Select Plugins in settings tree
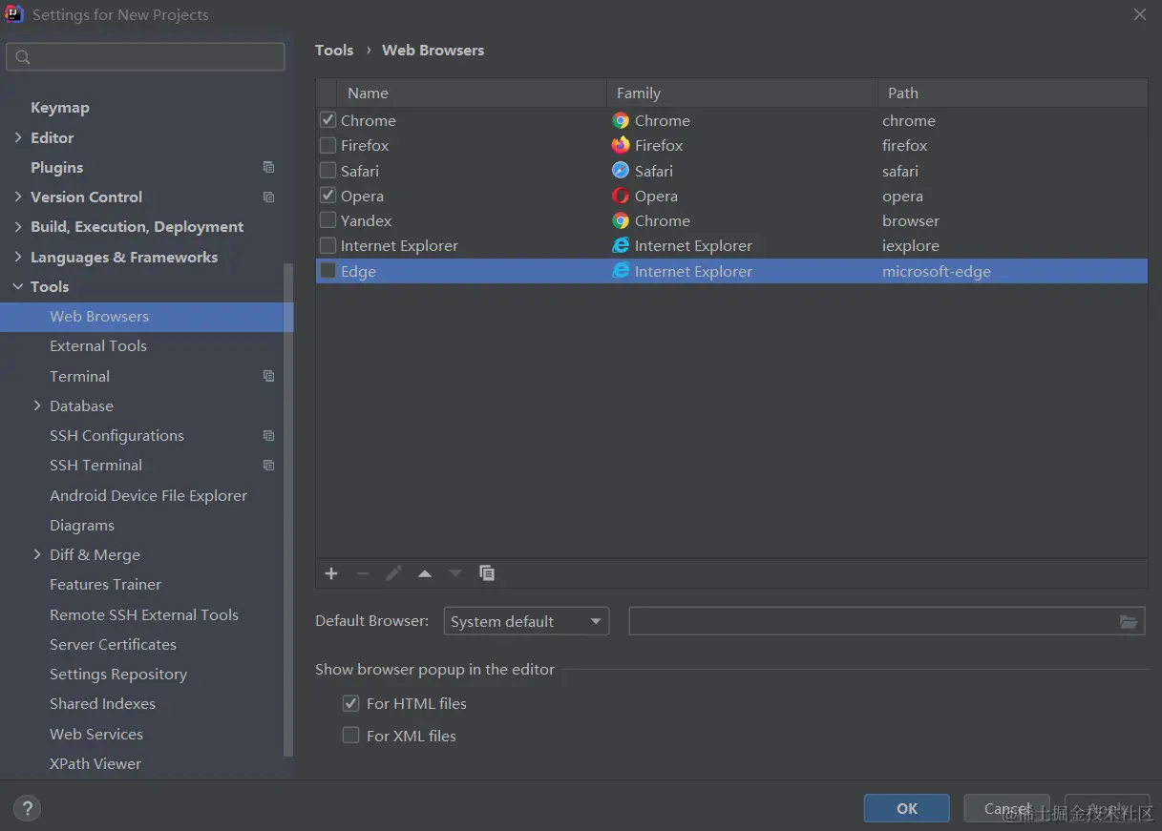The image size is (1162, 831). [x=57, y=167]
